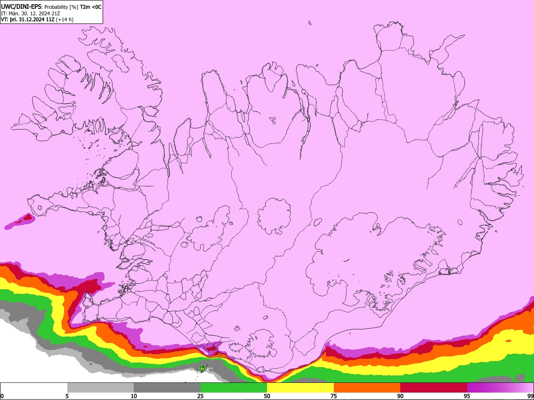Image resolution: width=534 pixels, height=400 pixels.
Task: Click the legend label '0'
Action: 2,396
